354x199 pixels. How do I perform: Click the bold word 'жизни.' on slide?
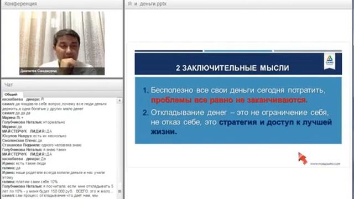(x=164, y=132)
